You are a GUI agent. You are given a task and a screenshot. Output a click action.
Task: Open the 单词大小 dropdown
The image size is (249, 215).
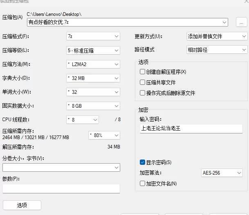(x=93, y=92)
